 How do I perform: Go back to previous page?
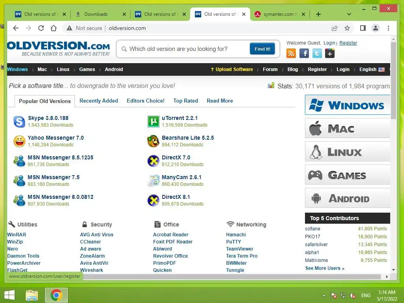(16, 28)
